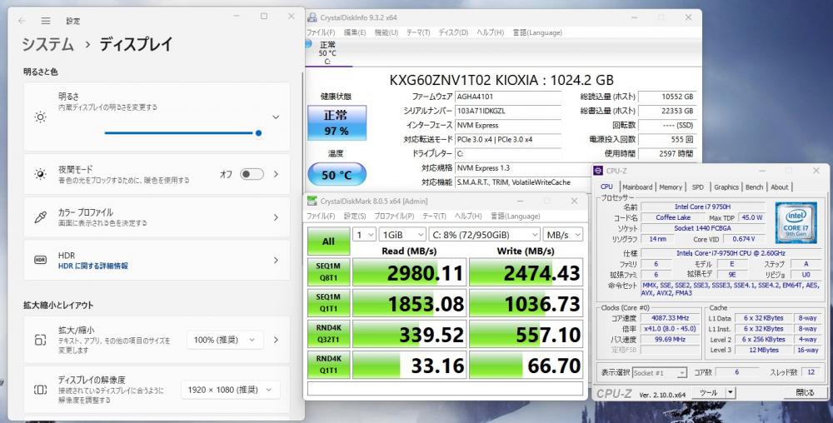This screenshot has width=833, height=423.
Task: Open the ファイル(F) menu in CrystalDiskInfo
Action: pos(322,32)
